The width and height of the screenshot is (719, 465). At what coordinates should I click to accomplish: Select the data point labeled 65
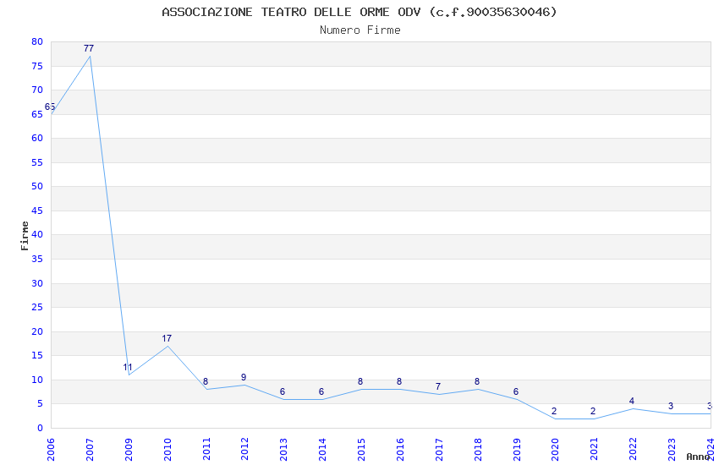52,113
